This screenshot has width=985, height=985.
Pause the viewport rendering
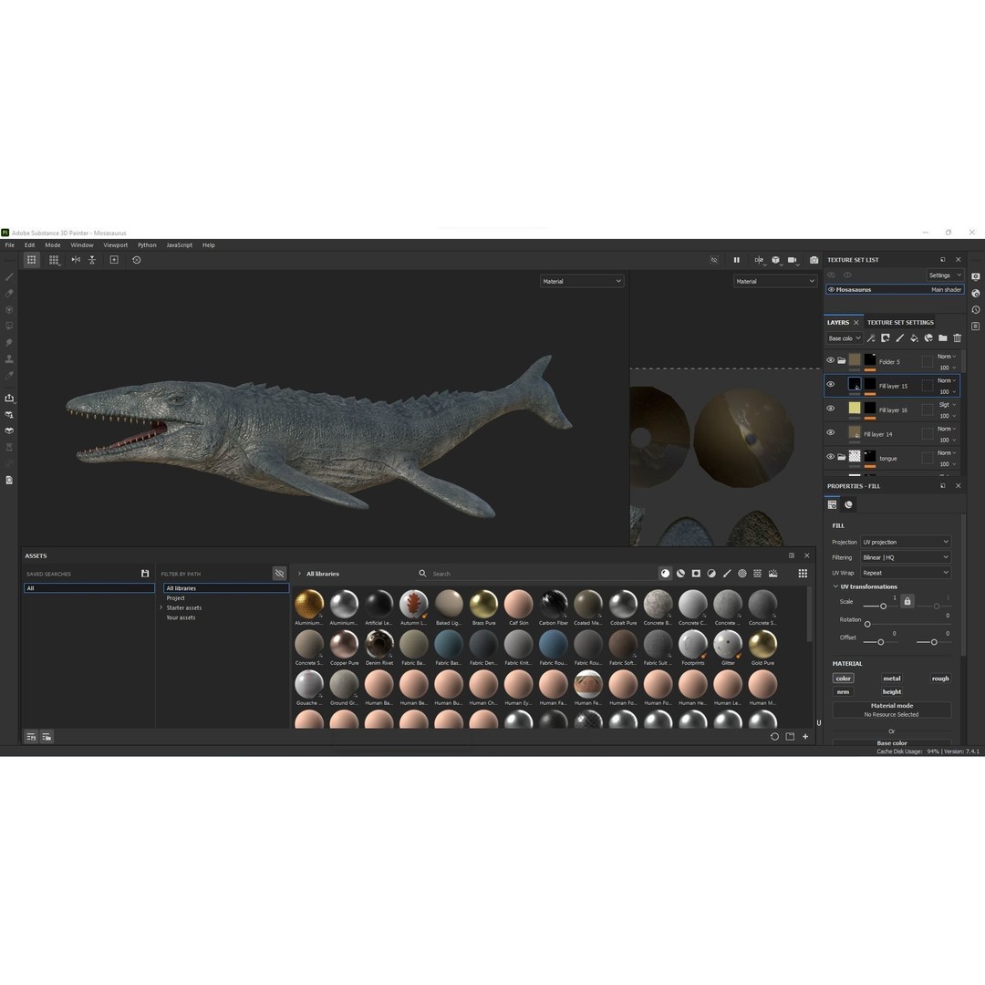tap(736, 260)
